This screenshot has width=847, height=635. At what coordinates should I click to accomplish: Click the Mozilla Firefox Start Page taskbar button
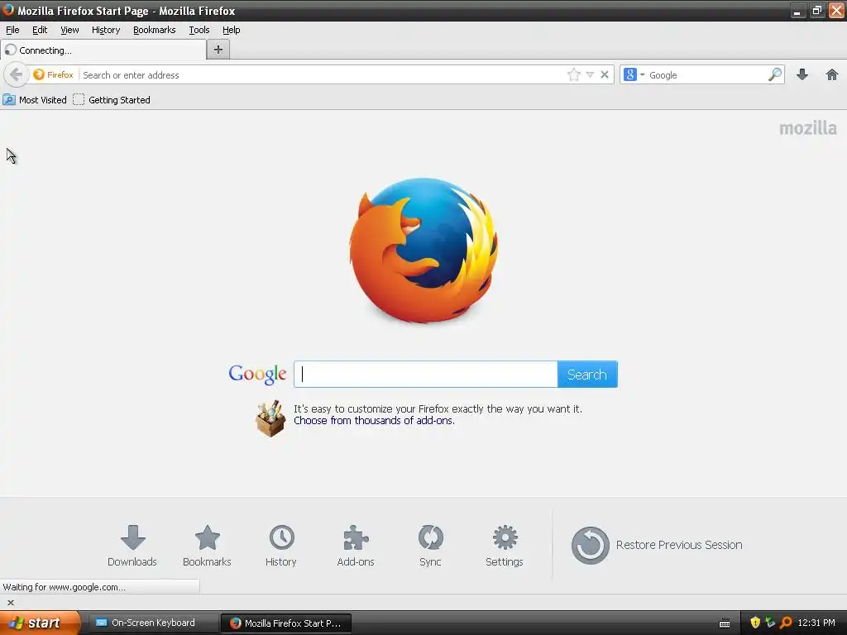point(286,623)
